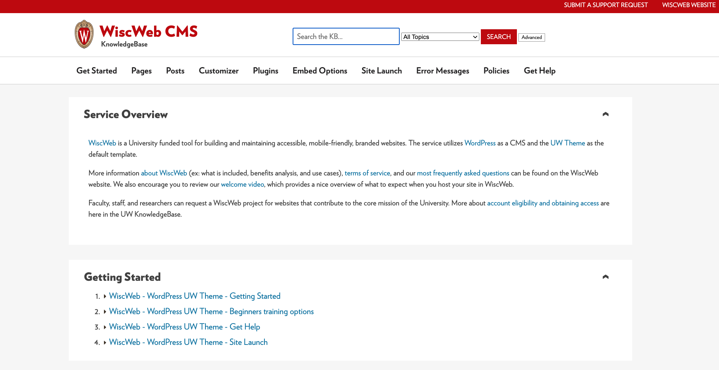
Task: Open the Error Messages menu
Action: point(443,70)
